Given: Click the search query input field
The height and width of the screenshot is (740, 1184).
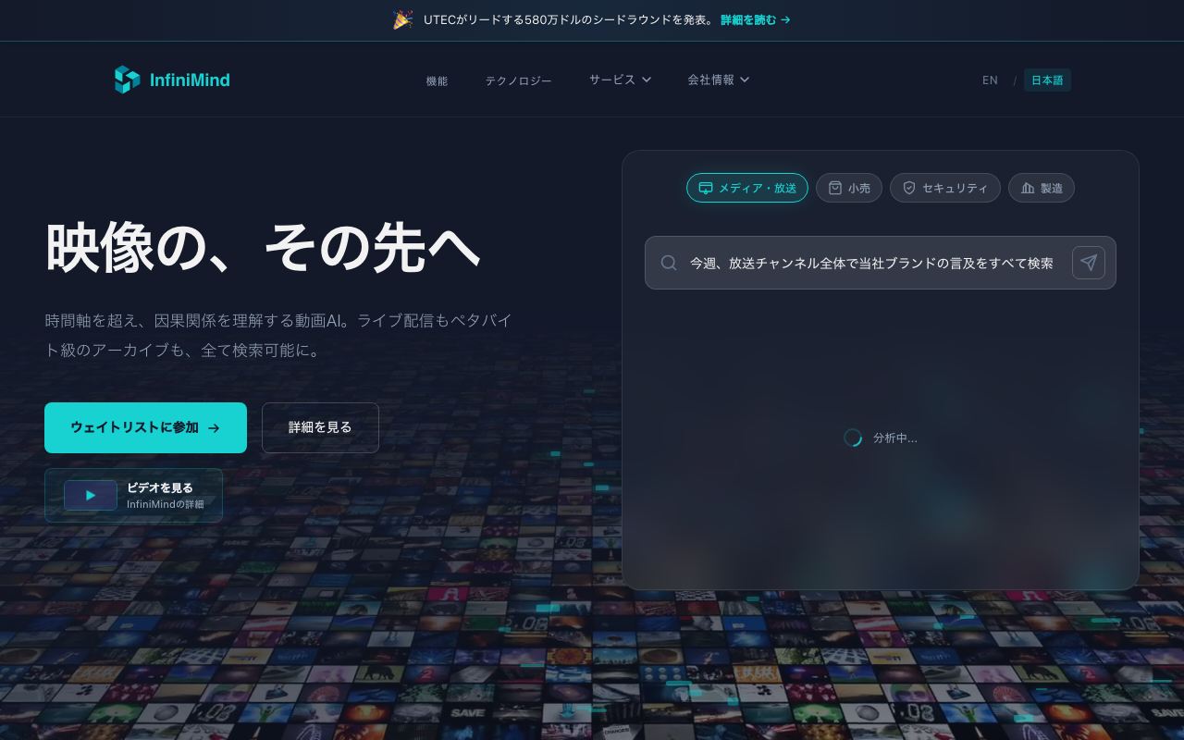Looking at the screenshot, I should (869, 263).
